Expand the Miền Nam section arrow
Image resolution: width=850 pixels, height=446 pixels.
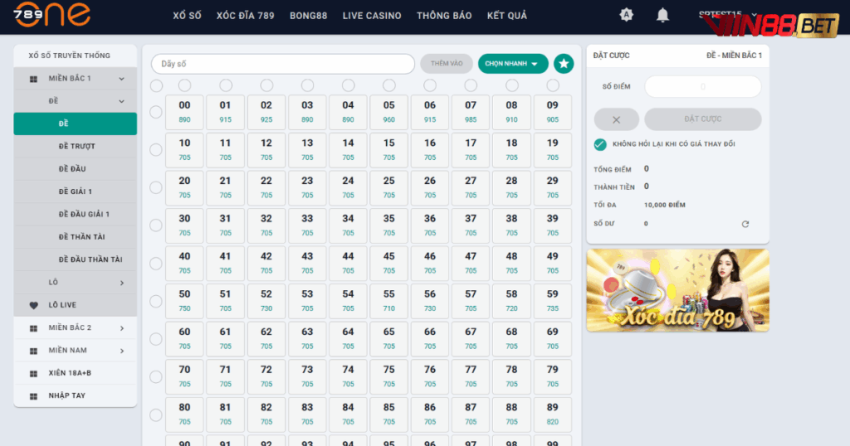coord(122,351)
